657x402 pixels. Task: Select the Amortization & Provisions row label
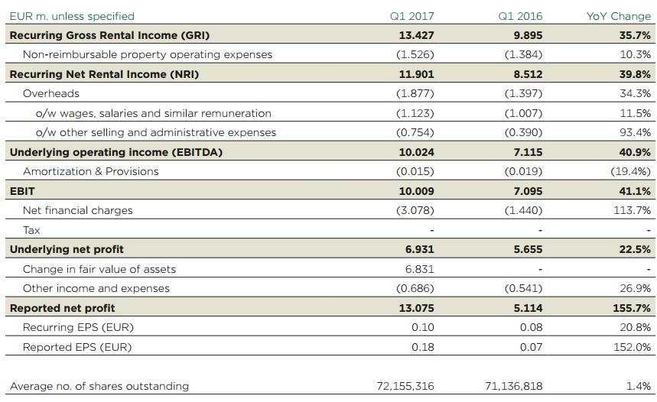tap(91, 171)
